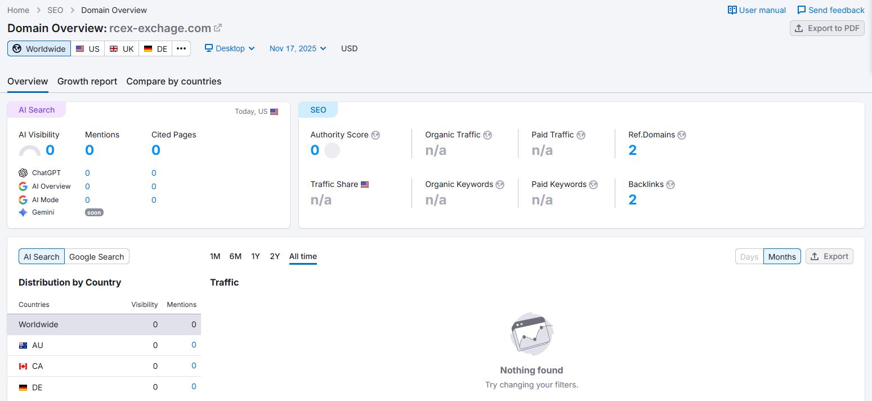
Task: Click the AI Visibility value 0
Action: pos(50,150)
